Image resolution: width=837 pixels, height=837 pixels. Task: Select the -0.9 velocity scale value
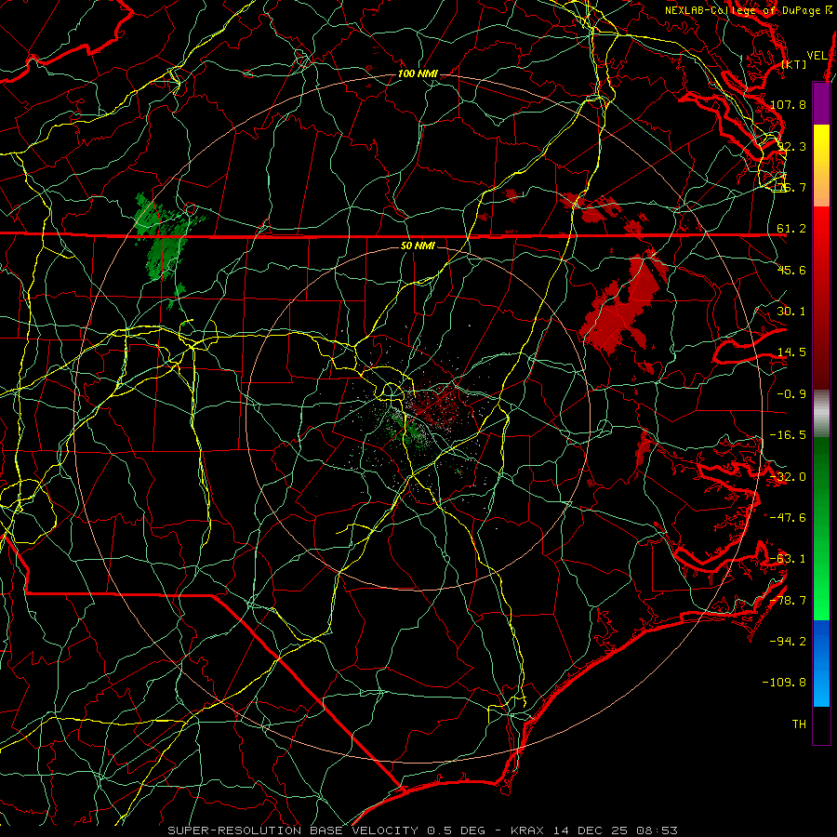[791, 394]
